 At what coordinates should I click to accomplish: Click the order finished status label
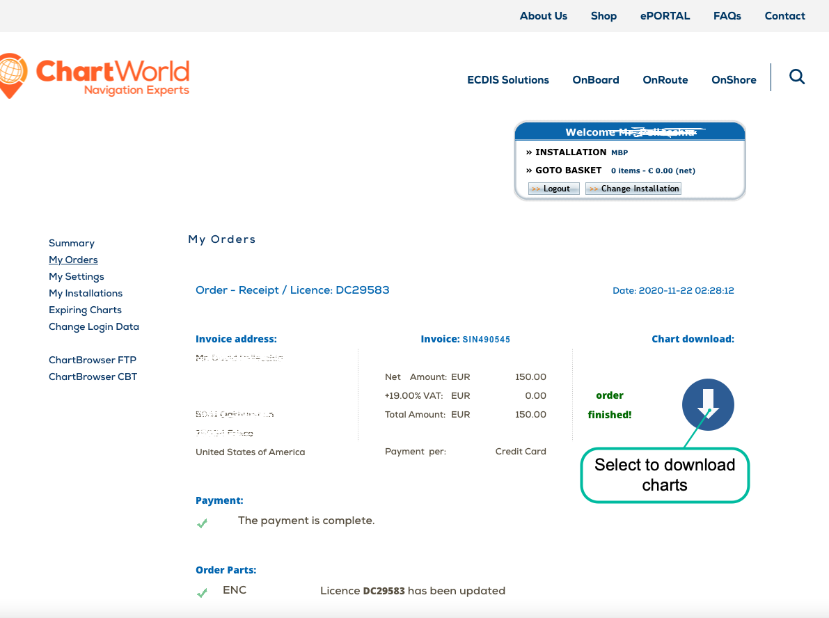(x=610, y=405)
